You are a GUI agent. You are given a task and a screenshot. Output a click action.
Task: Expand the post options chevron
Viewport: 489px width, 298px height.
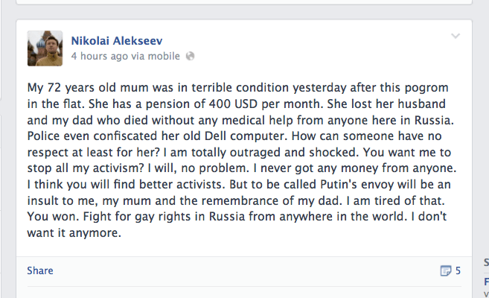coord(456,36)
